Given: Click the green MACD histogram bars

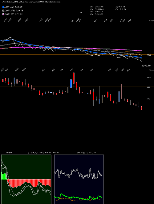Looking at the screenshot, I should click(x=4, y=176).
